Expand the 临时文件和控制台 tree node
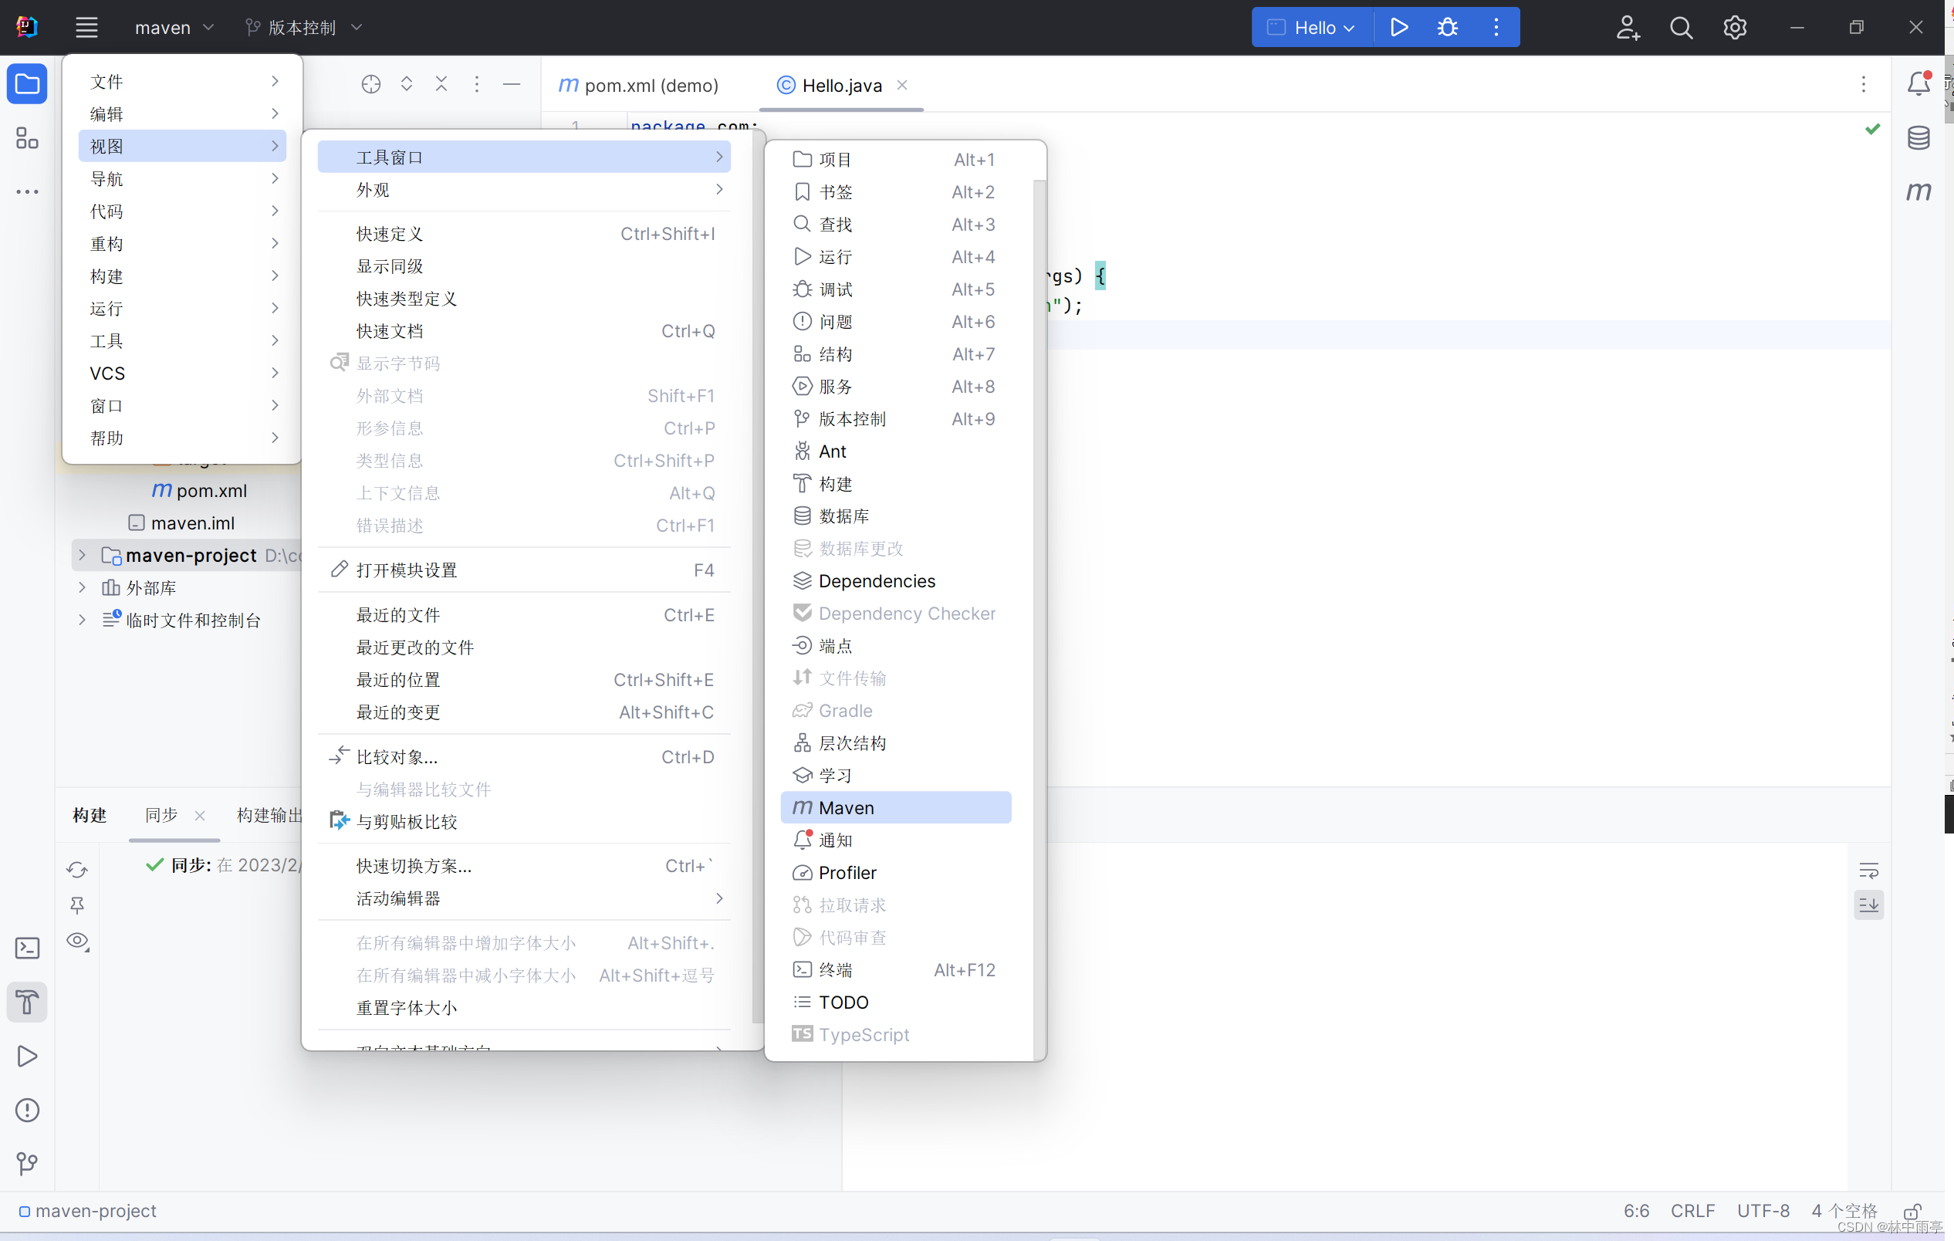 pos(82,620)
